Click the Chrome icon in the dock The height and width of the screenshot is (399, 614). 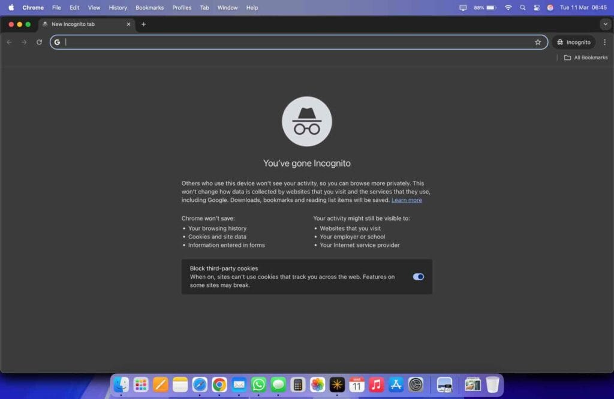219,385
